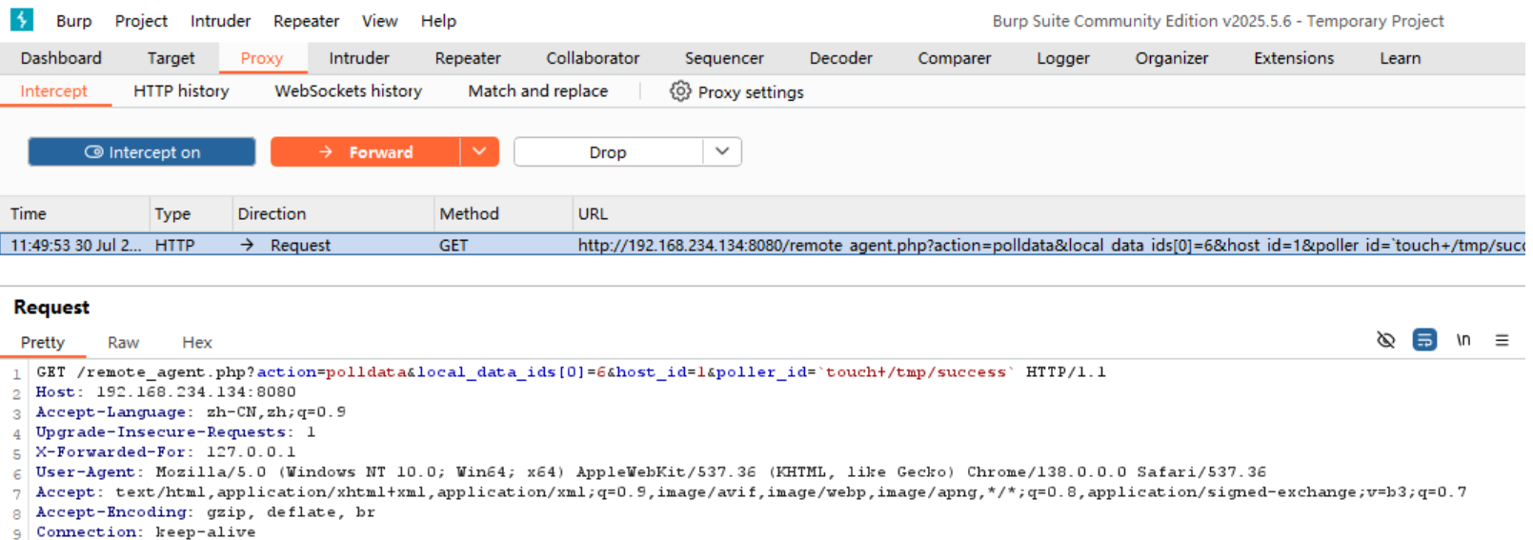
Task: Open the Collaborator tab
Action: (x=593, y=58)
